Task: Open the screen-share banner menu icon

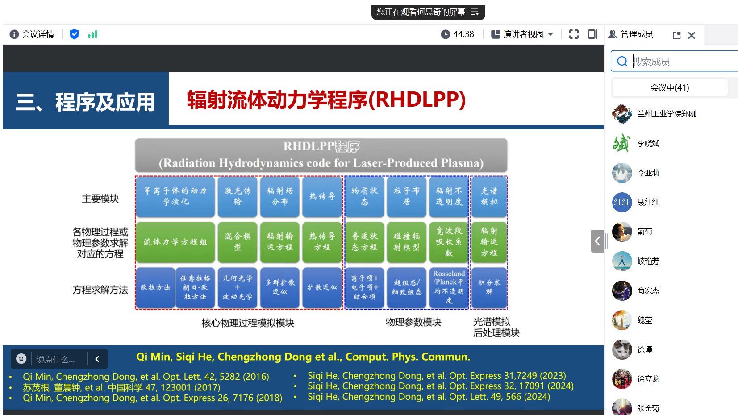Action: tap(475, 12)
